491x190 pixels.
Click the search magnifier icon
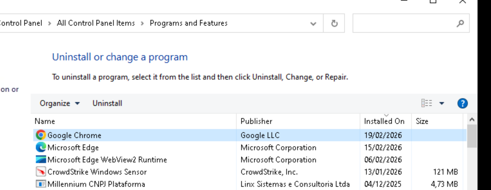point(460,24)
